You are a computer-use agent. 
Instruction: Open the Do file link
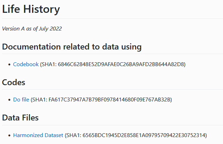[x=21, y=100]
